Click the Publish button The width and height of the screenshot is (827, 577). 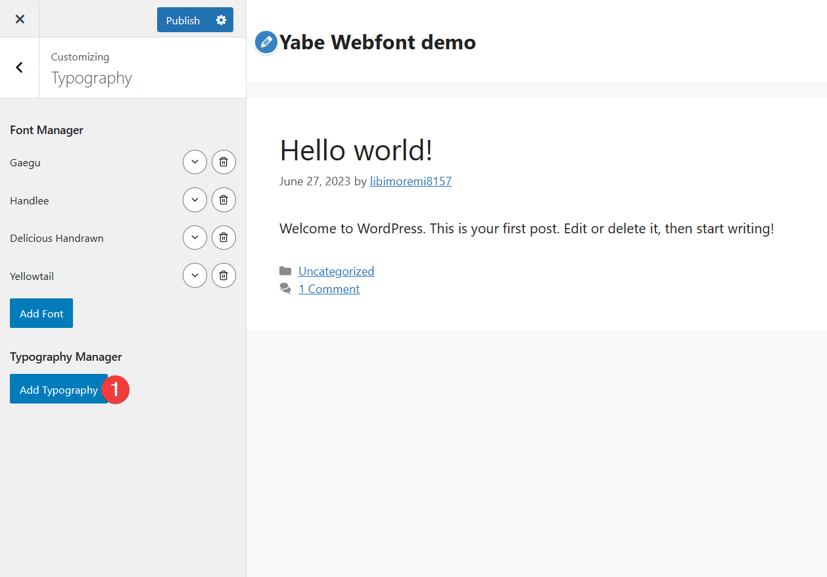coord(183,20)
